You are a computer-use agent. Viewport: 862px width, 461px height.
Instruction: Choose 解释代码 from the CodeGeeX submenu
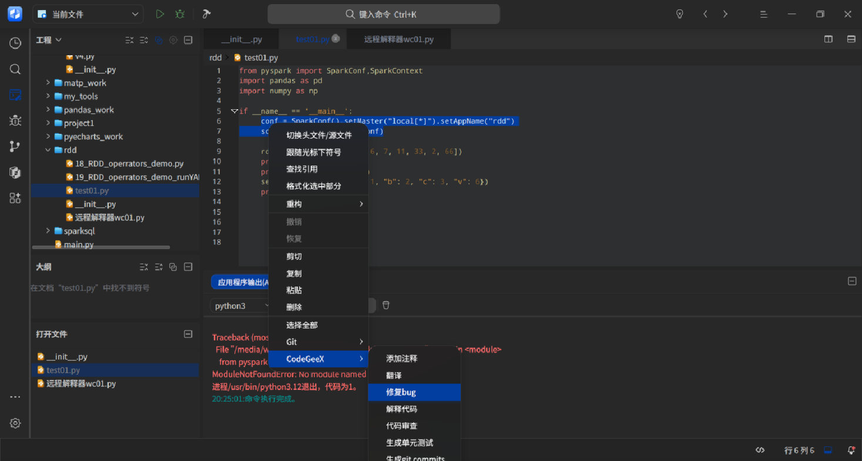[x=414, y=409]
